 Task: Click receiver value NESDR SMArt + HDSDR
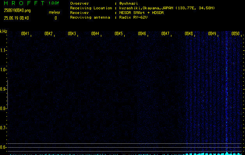point(141,13)
